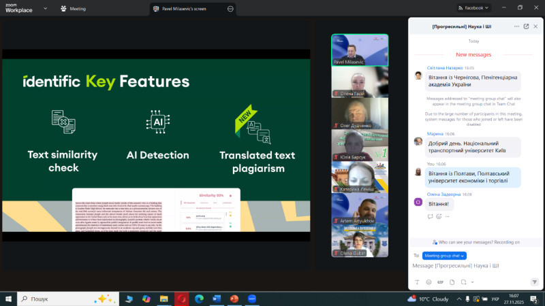Click the chat message input field

[470, 266]
